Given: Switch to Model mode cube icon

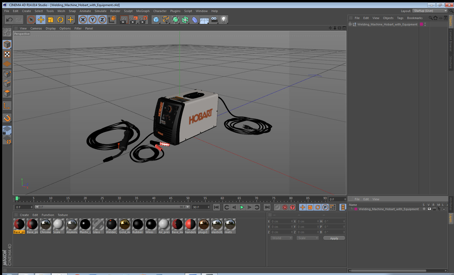Looking at the screenshot, I should (7, 44).
